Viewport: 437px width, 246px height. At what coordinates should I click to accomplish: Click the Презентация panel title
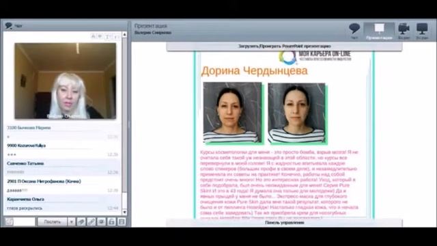point(150,26)
